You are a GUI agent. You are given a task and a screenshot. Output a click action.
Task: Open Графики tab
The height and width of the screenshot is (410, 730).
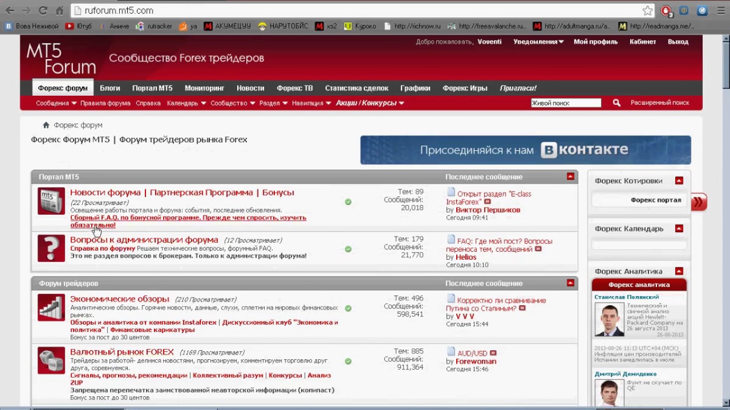click(415, 88)
